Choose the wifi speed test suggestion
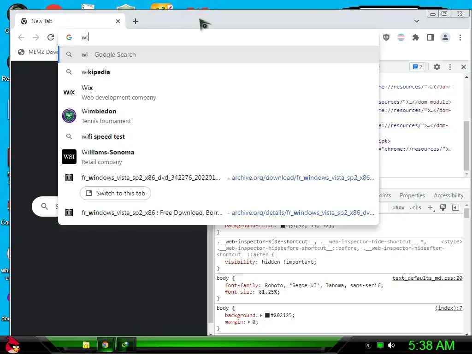The image size is (472, 354). pos(218,136)
